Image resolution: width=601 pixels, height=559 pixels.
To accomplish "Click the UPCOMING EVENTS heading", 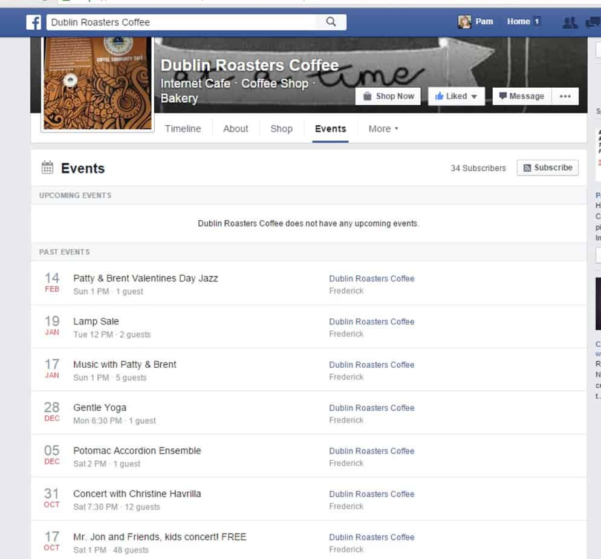I will [x=75, y=195].
